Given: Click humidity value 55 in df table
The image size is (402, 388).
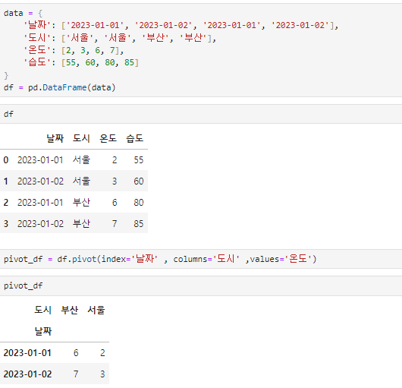Looking at the screenshot, I should 139,160.
